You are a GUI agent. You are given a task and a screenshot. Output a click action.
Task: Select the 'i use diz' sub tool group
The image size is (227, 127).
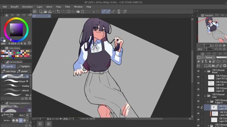click(8, 66)
